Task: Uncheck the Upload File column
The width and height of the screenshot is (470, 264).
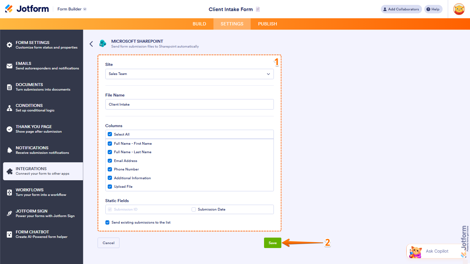Action: point(110,186)
